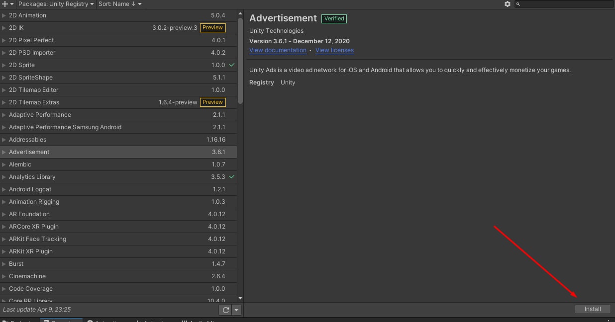
Task: Click version 1.16.16 of Addressables
Action: (x=216, y=140)
